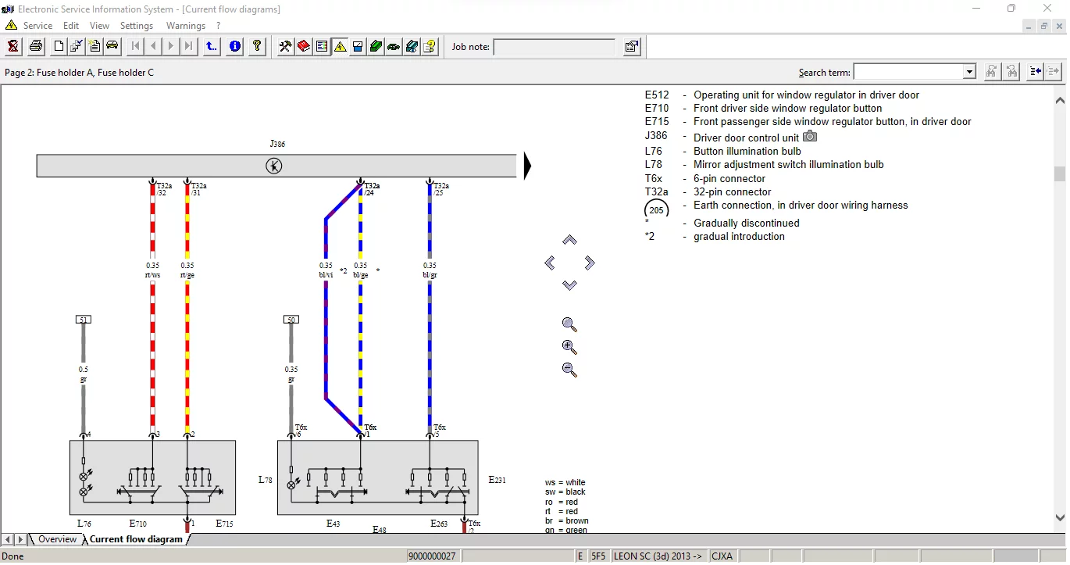Click the camera icon beside Driver door control unit
The width and height of the screenshot is (1070, 565).
point(810,137)
